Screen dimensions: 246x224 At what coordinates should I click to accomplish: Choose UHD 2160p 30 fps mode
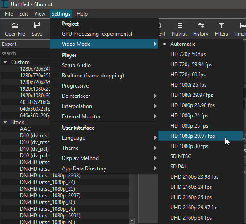pyautogui.click(x=201, y=218)
